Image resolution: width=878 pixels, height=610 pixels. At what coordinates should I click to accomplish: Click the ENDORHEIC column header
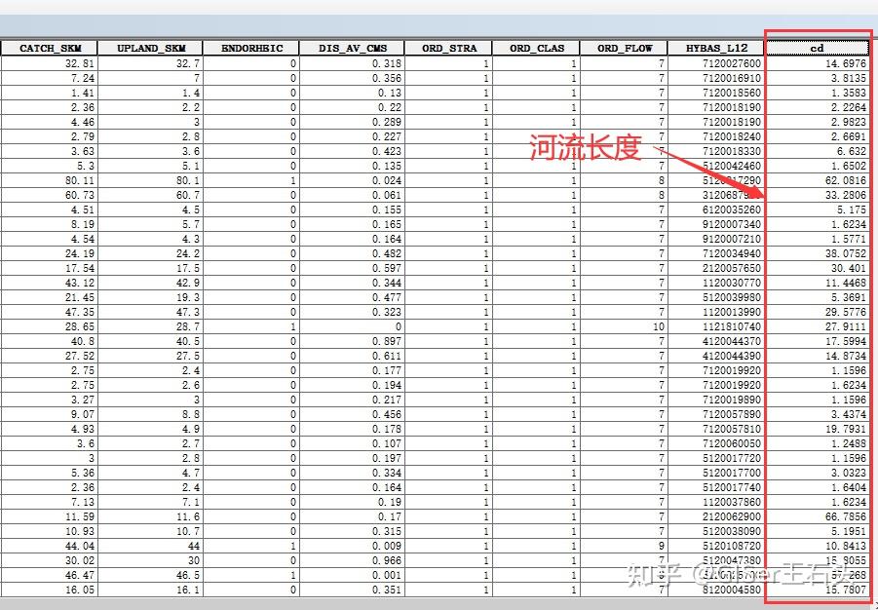pyautogui.click(x=249, y=47)
